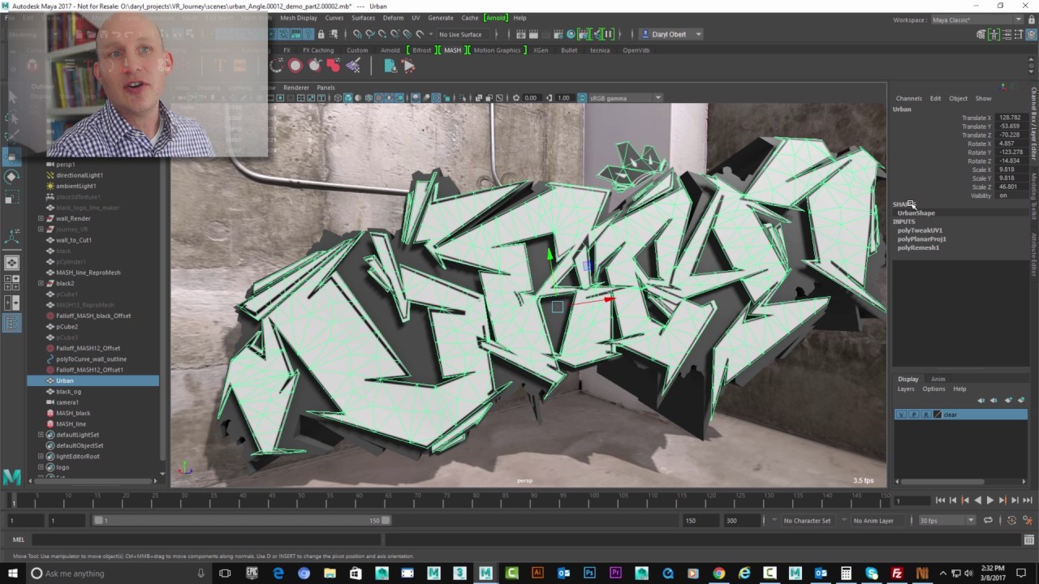Click the Maya logo icon at bottom-left

click(11, 478)
